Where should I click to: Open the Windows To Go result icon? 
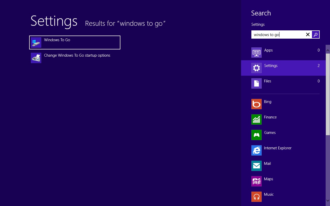pos(36,42)
